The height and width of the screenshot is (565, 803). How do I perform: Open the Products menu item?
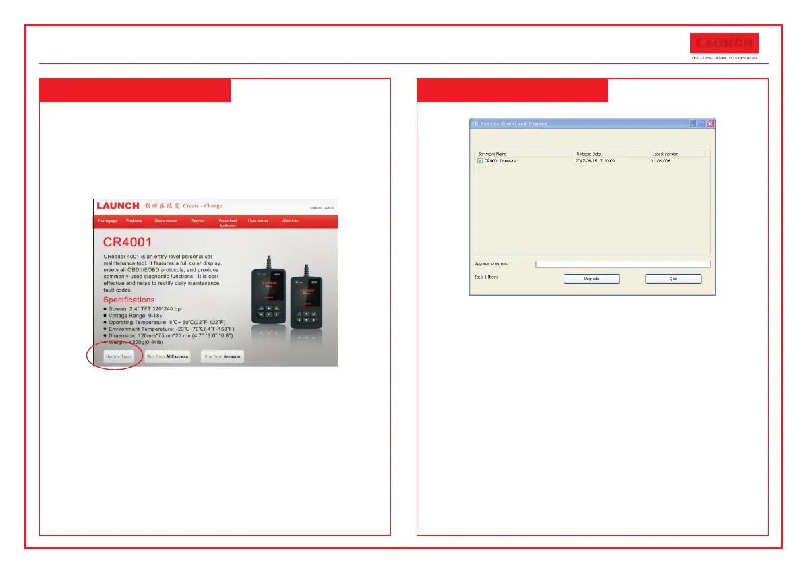133,221
